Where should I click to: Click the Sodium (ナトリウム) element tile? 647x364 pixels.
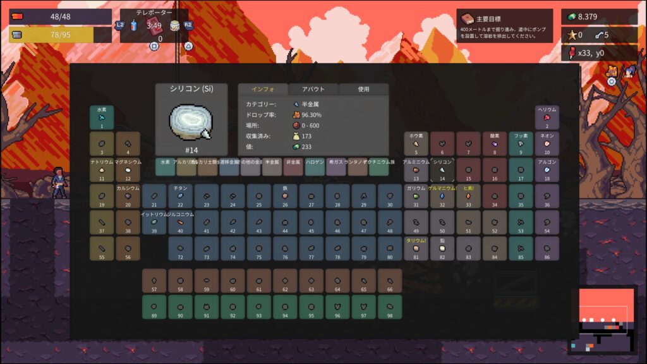point(101,170)
